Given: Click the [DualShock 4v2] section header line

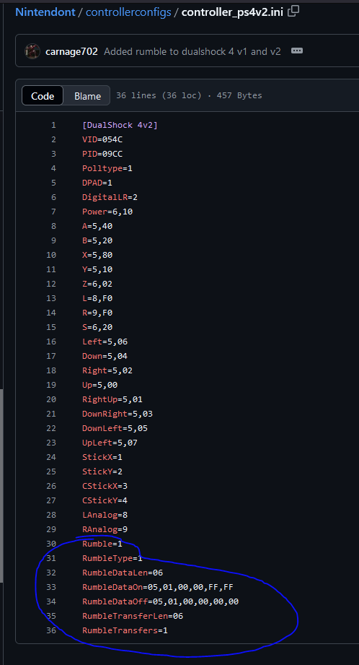Looking at the screenshot, I should pyautogui.click(x=120, y=125).
